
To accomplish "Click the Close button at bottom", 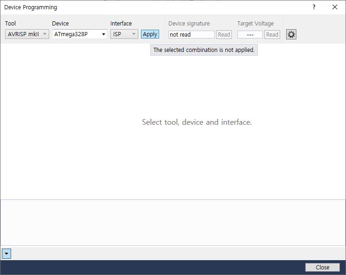I will 322,267.
